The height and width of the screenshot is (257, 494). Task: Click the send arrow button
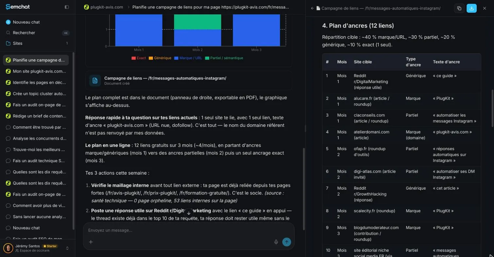coord(287,242)
